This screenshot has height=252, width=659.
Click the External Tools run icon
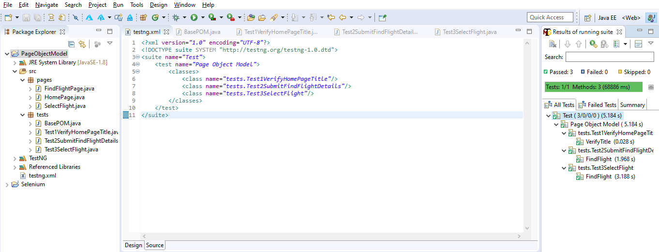230,17
